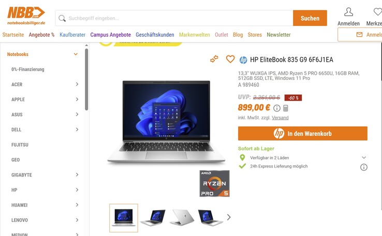Select the laptop back view thumbnail
Screen dimensions: 382x236
[182, 217]
